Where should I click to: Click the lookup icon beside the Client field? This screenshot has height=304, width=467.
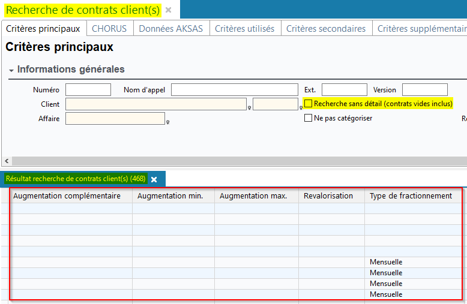[x=249, y=107]
